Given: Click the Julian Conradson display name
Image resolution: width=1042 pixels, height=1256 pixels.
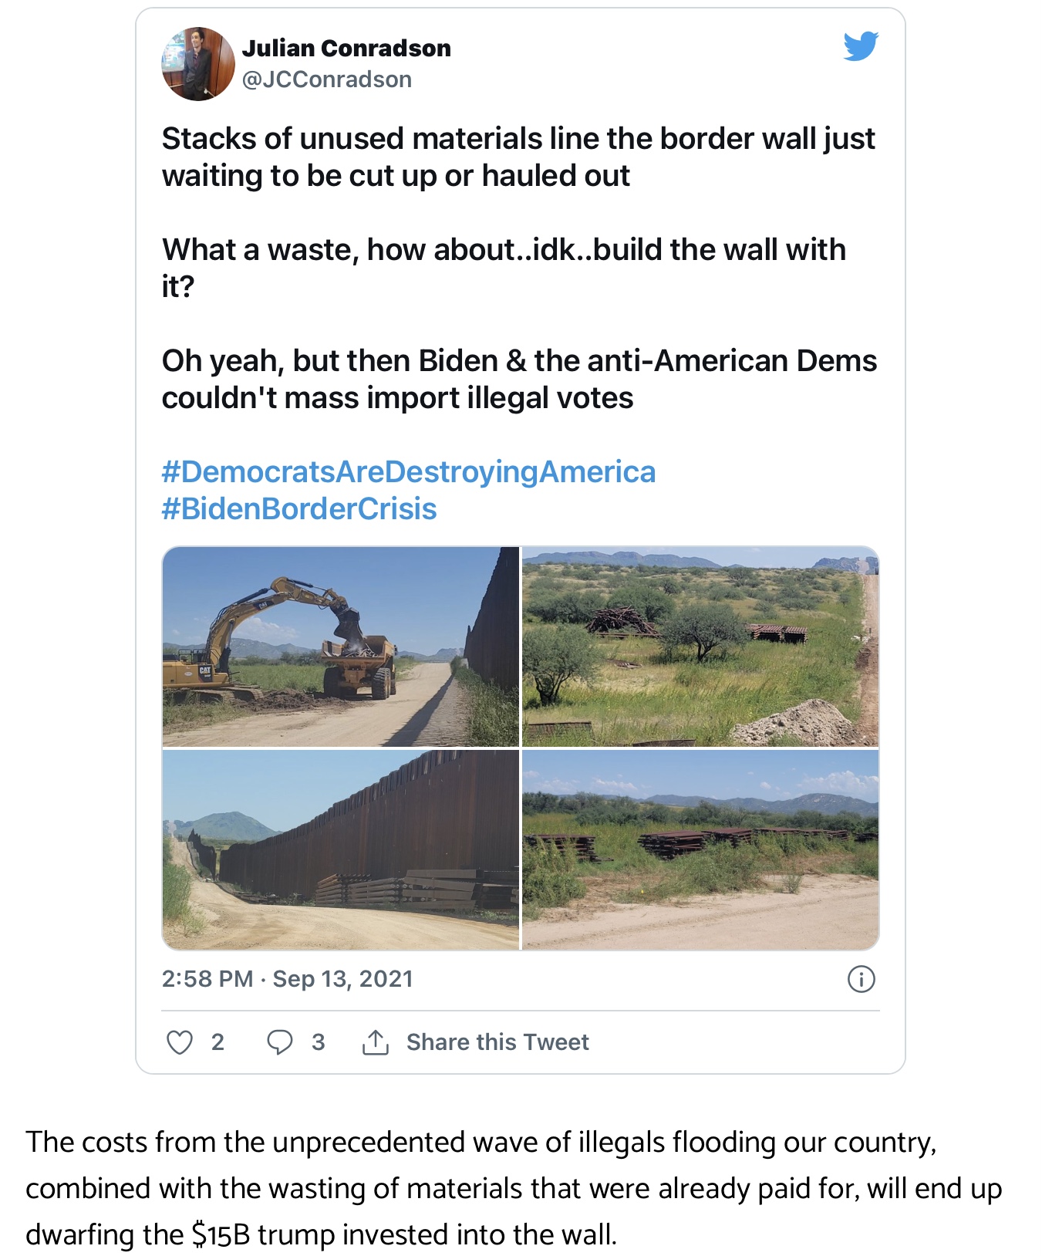Looking at the screenshot, I should coord(346,49).
